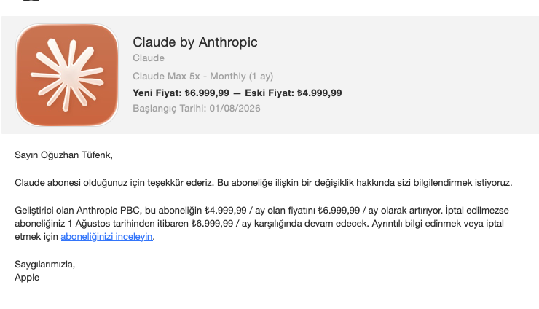Click "Geliştirici olan" at the paragraph start
The height and width of the screenshot is (309, 539).
click(x=44, y=210)
